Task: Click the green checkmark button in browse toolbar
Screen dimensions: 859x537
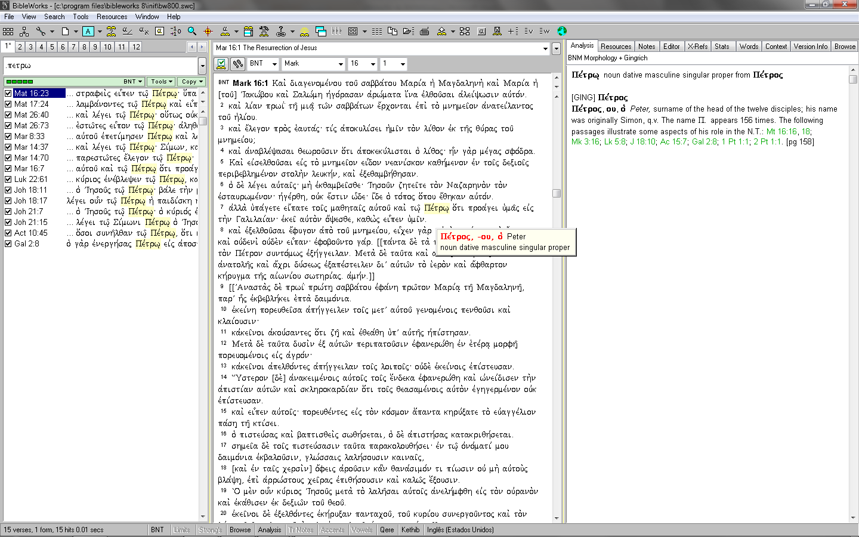Action: point(221,63)
